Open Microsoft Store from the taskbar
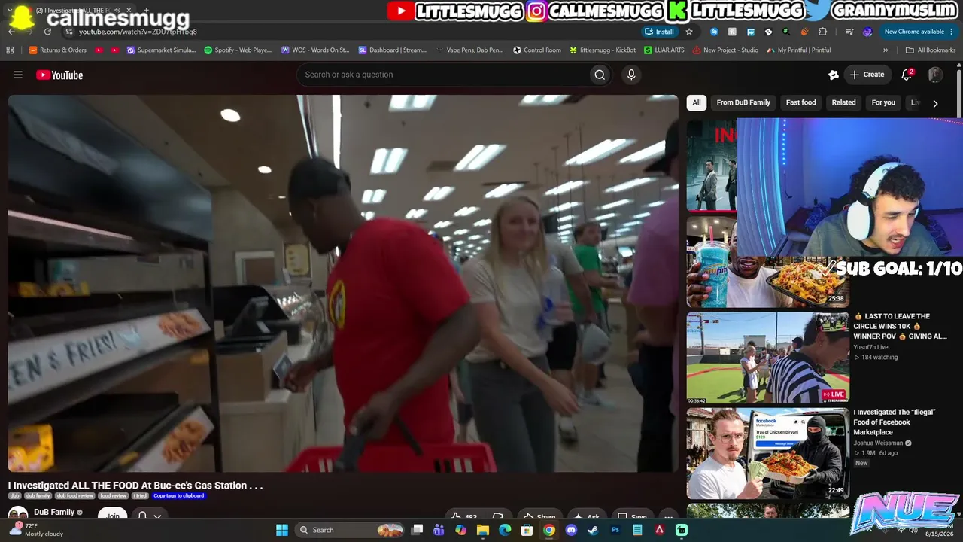963x542 pixels. [527, 530]
